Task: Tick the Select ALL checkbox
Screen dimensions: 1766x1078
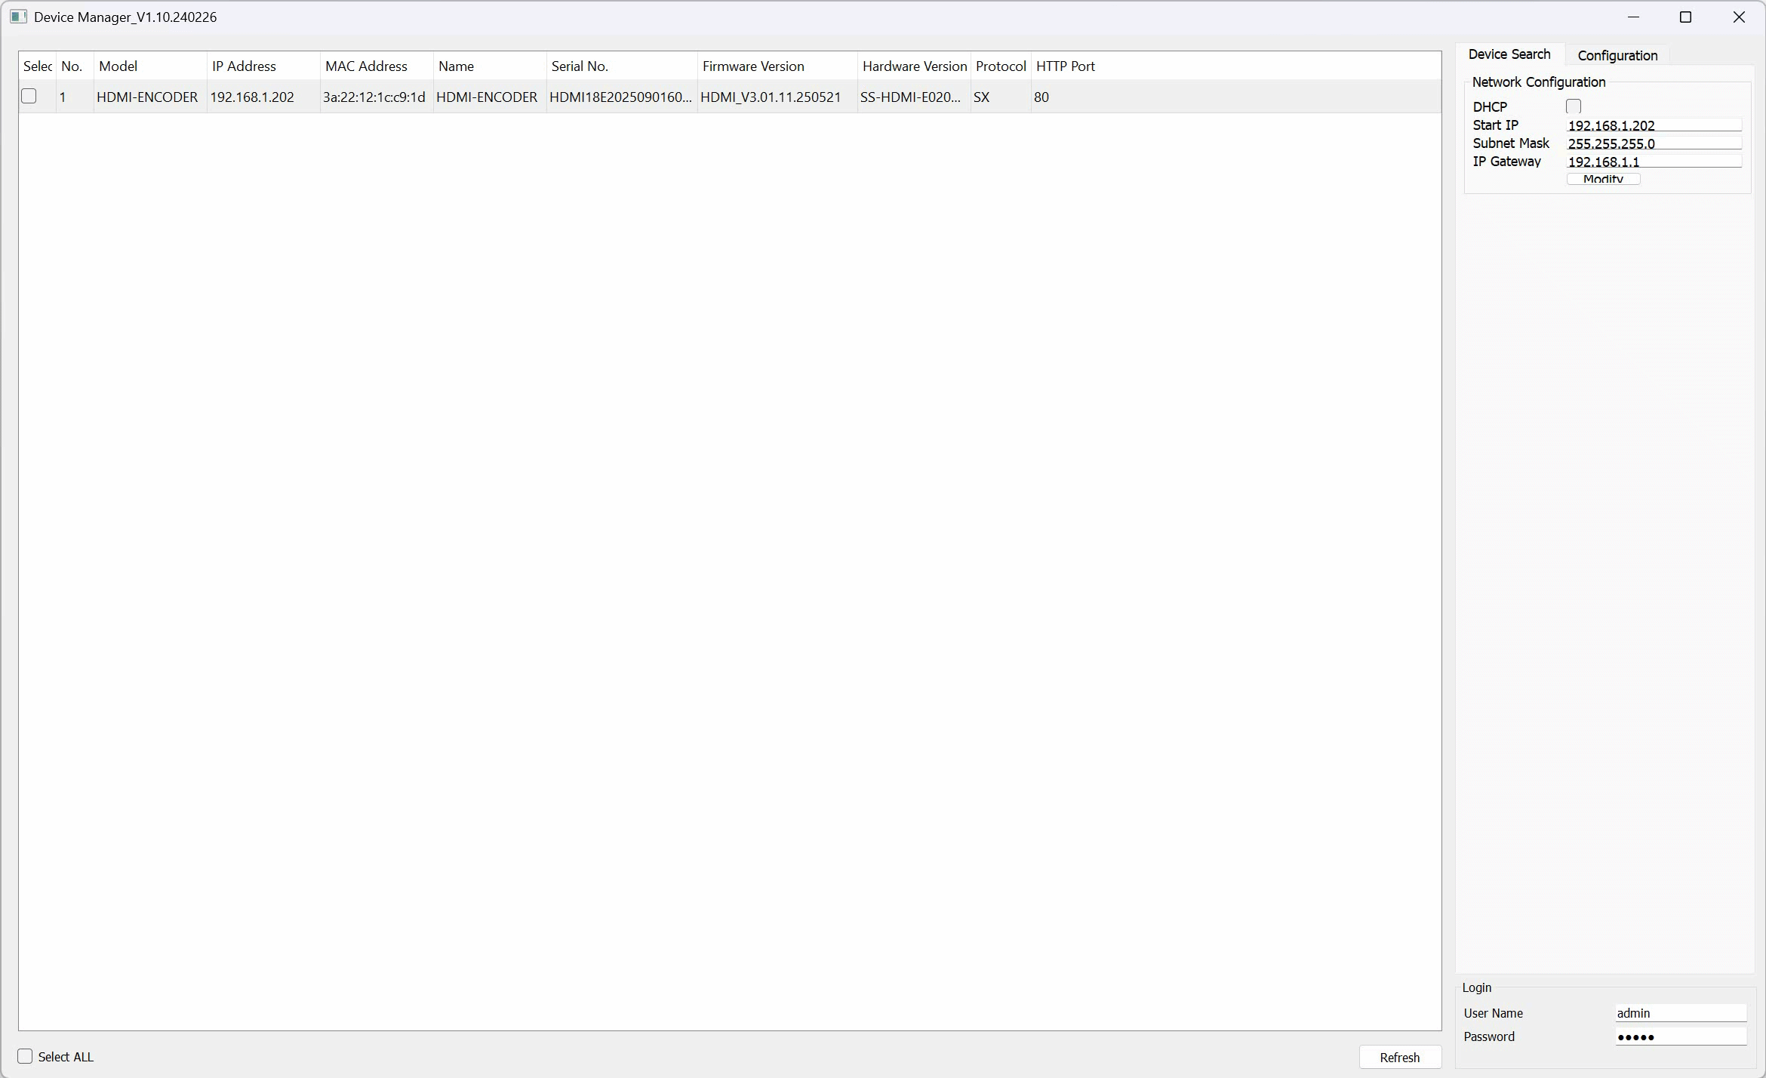Action: [x=26, y=1056]
